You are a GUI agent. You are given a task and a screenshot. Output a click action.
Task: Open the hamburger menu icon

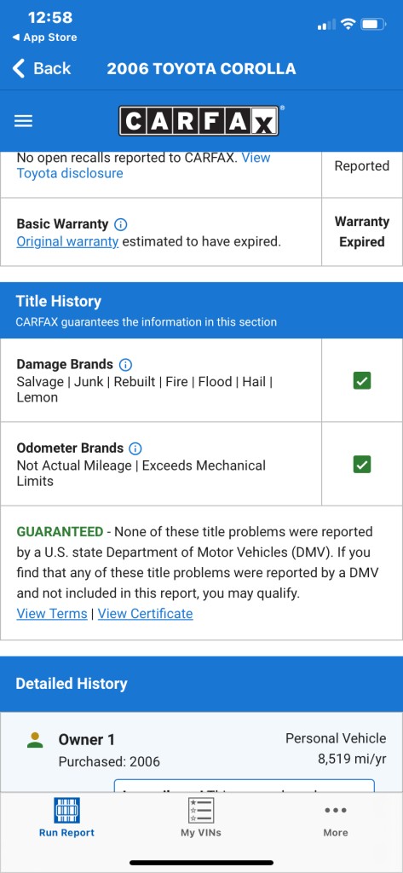[23, 121]
